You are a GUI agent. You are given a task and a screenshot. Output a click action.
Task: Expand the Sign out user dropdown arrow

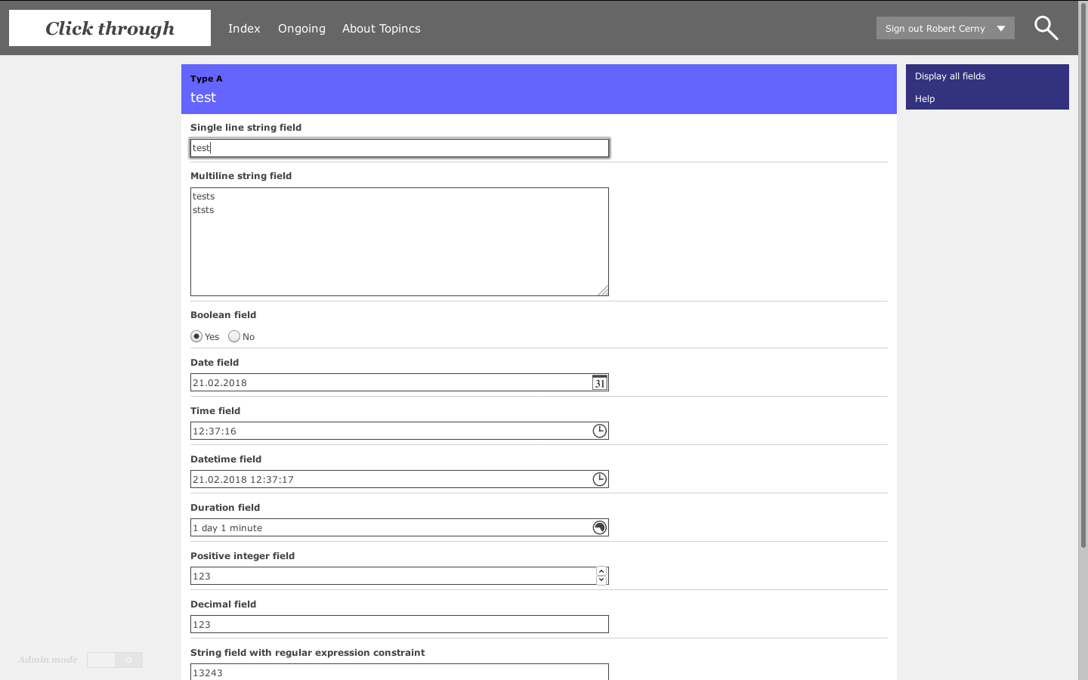pos(1001,29)
